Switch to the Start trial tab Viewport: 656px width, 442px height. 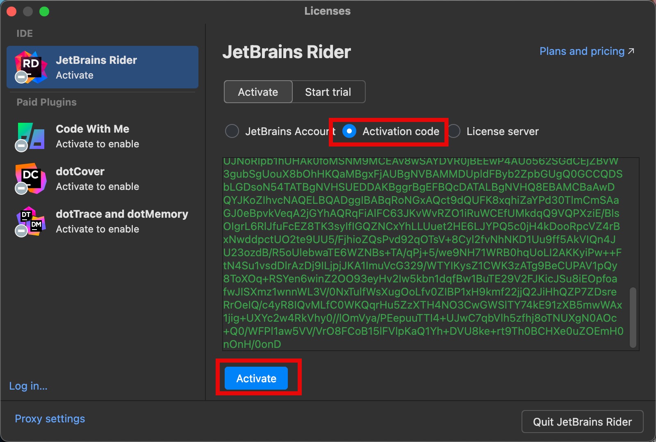pyautogui.click(x=328, y=92)
